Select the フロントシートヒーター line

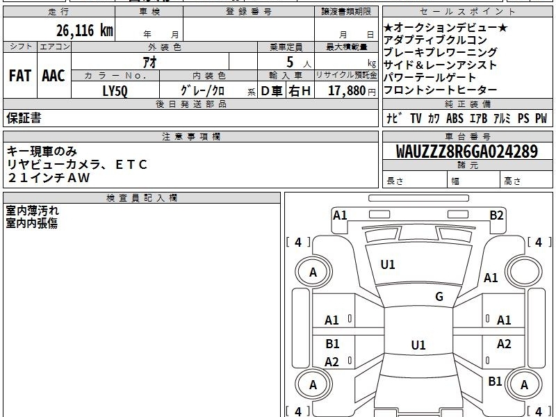(x=441, y=90)
